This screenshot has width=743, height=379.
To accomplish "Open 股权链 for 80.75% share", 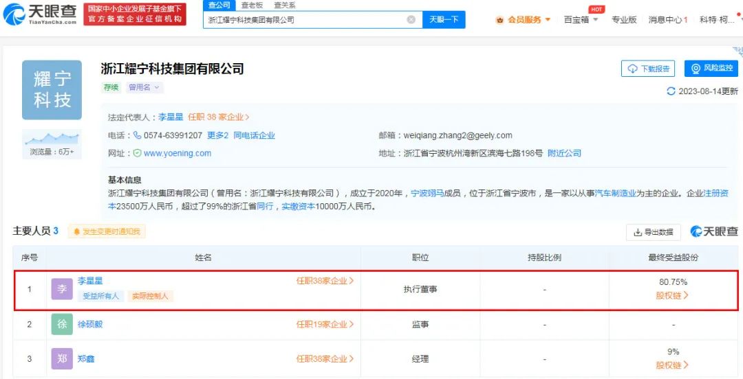I will (x=672, y=295).
